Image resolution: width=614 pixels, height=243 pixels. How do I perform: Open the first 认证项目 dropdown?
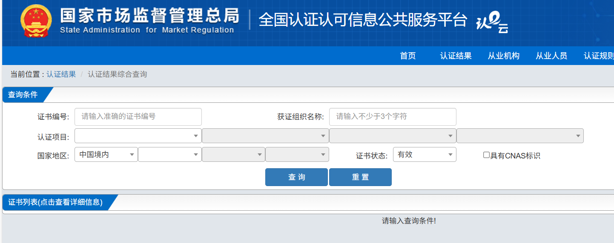tap(138, 136)
